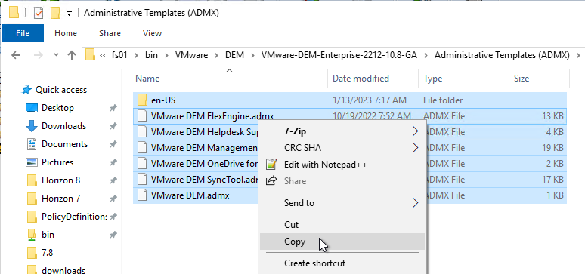Navigate to bin in the address bar
585x274 pixels.
[151, 55]
